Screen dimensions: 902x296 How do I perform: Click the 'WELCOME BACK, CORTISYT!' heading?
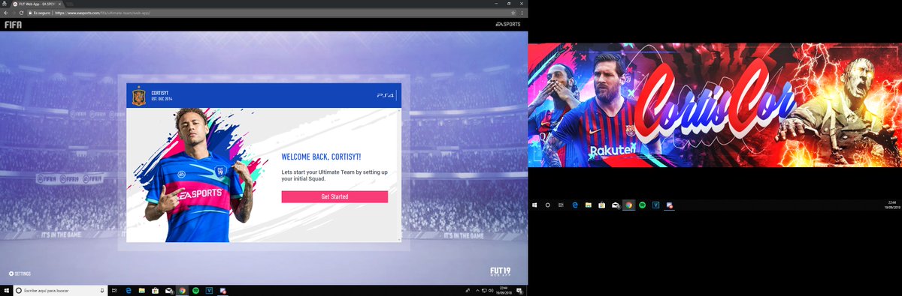pyautogui.click(x=321, y=157)
